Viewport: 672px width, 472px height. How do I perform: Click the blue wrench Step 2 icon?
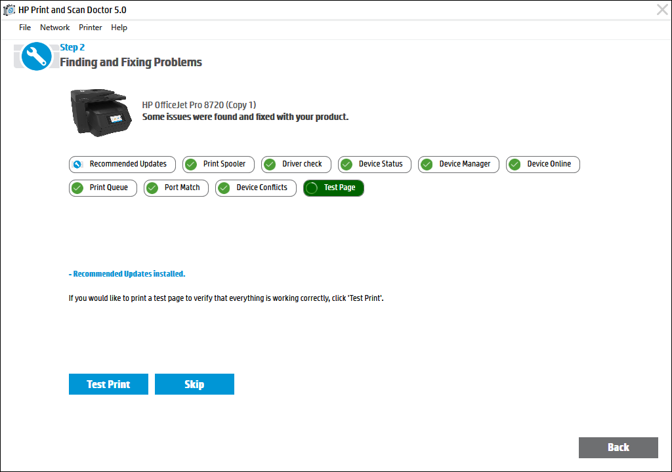[37, 56]
